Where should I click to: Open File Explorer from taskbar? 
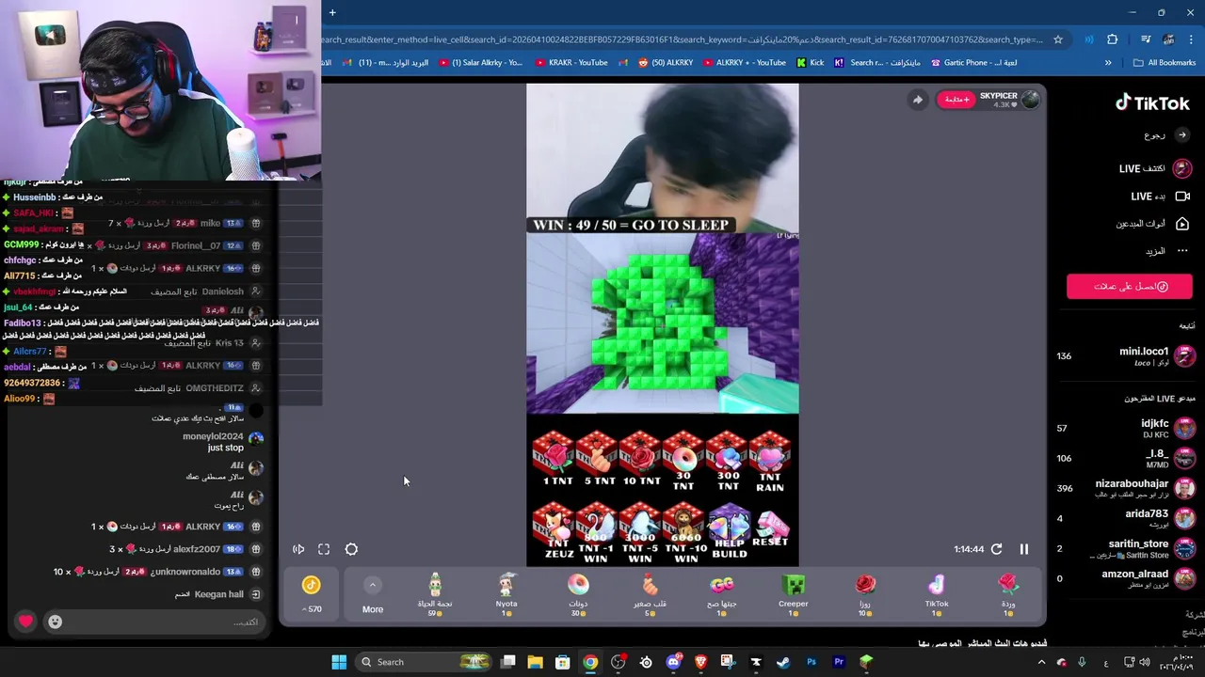535,662
